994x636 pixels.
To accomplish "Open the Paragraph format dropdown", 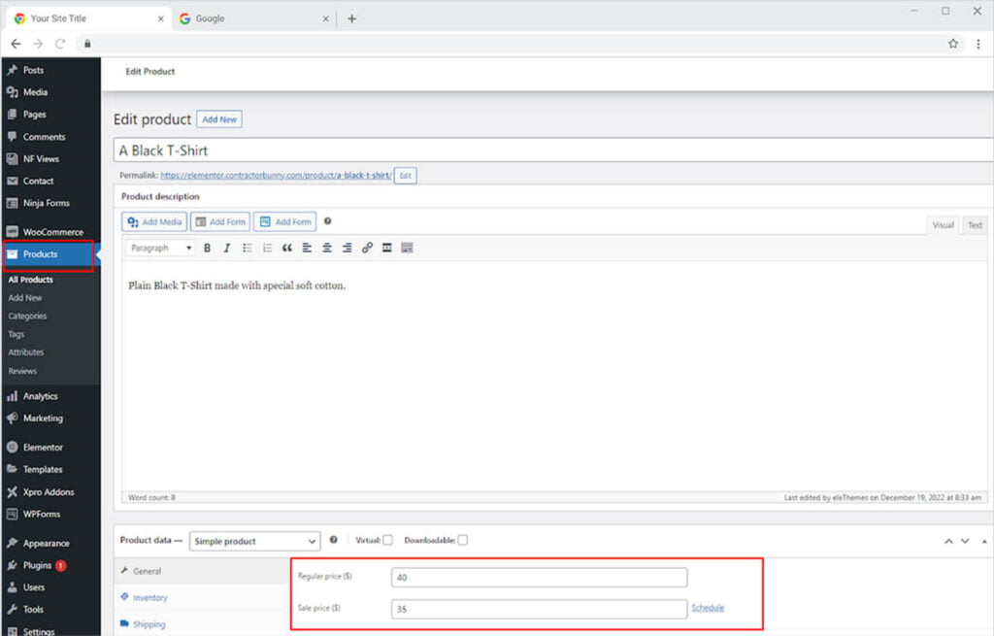I will point(160,249).
